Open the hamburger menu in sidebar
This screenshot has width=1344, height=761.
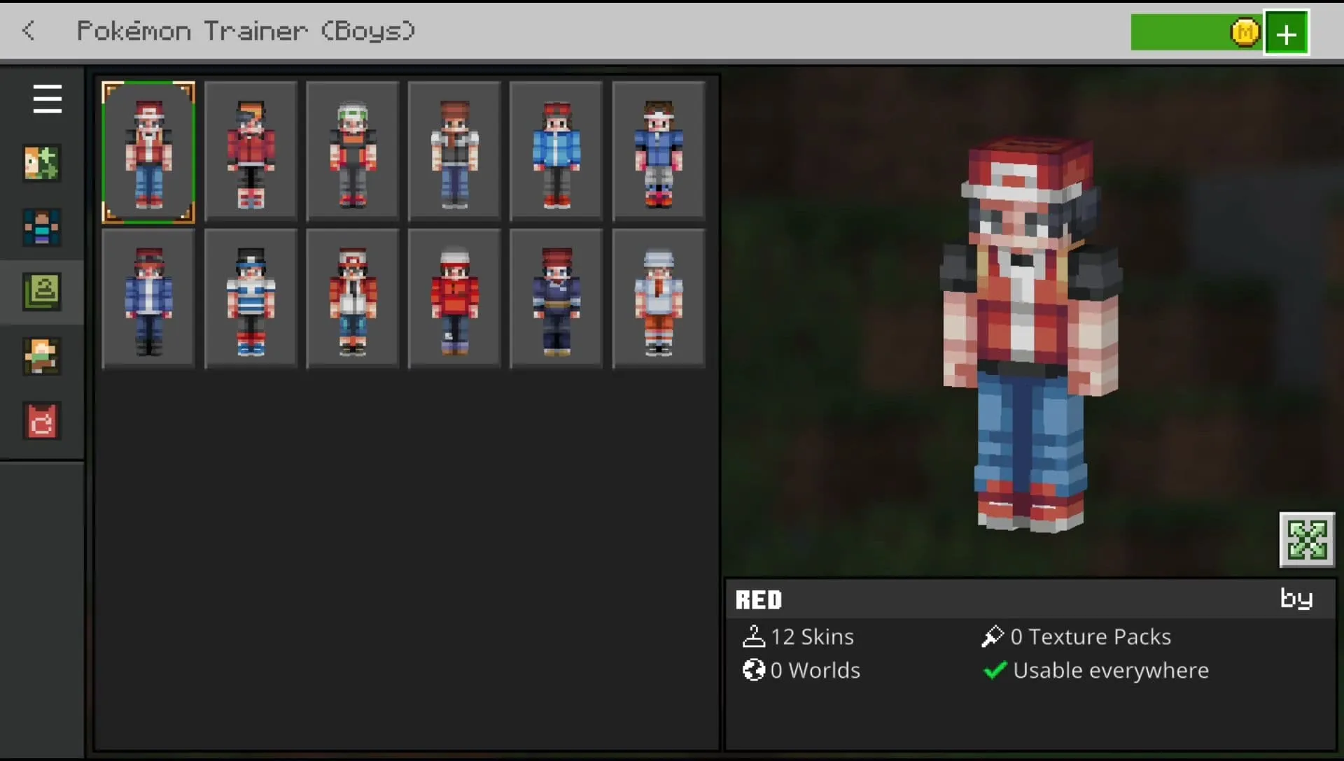tap(47, 99)
